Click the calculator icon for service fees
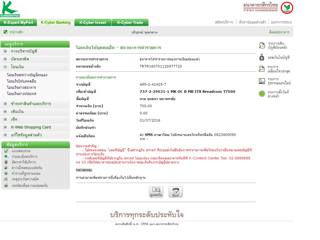 [6, 162]
